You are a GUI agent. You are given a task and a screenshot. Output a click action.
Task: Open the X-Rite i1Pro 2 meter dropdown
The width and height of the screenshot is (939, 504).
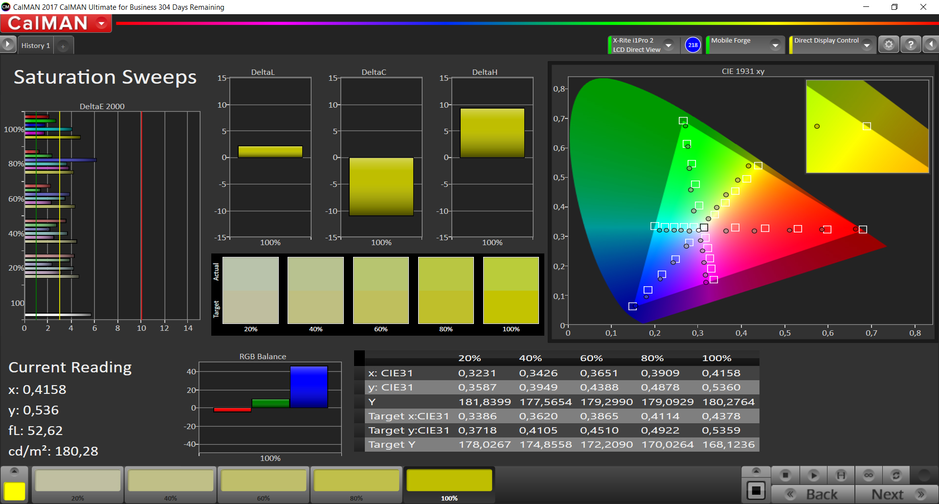tap(669, 45)
